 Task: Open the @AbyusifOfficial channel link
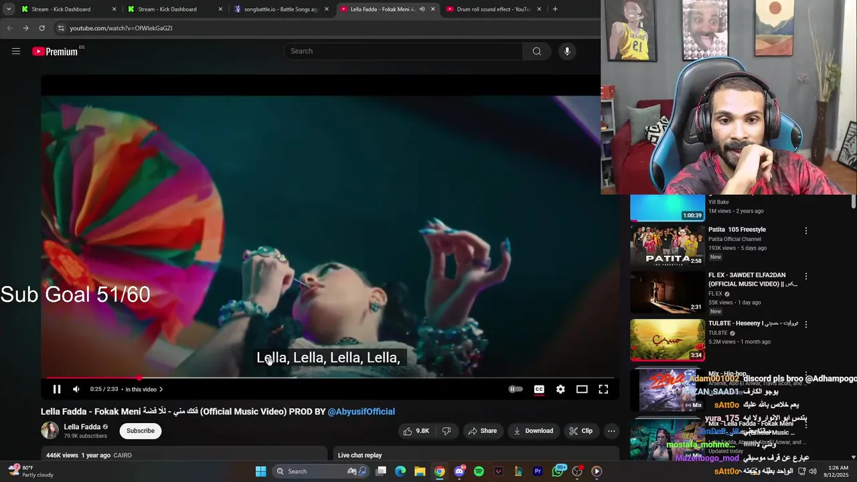(361, 412)
